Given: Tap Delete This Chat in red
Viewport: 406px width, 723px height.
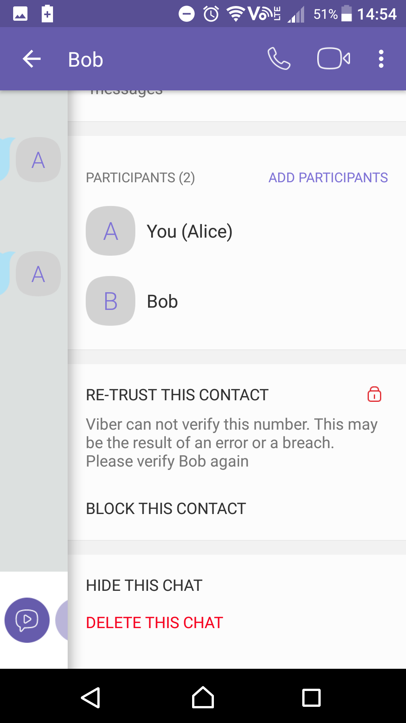Looking at the screenshot, I should tap(155, 623).
